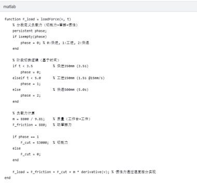Click the phase = 1 assignment line

click(31, 84)
